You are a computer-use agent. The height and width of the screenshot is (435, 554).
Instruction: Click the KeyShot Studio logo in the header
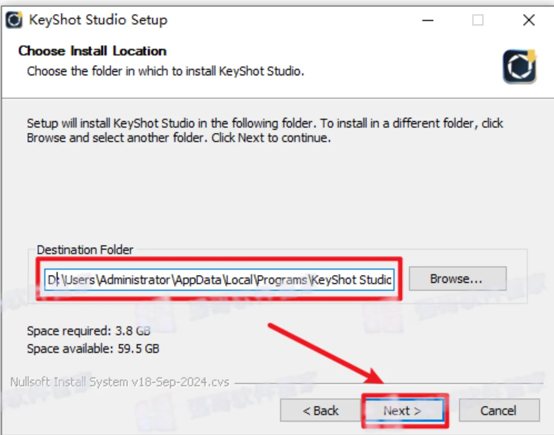pos(520,66)
